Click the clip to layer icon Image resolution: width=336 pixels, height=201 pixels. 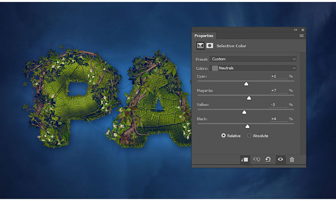tap(245, 160)
